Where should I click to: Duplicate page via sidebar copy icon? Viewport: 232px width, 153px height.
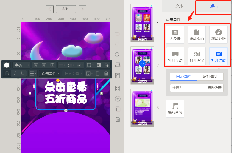point(118,109)
